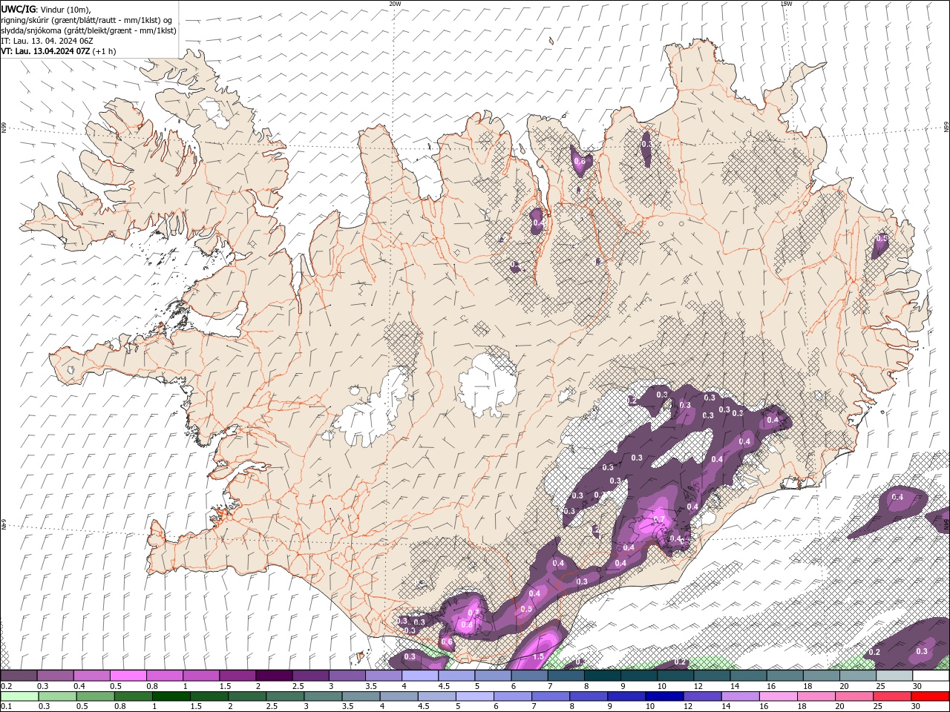Select top-row legend swatch between 0.4 and 0.5
This screenshot has width=950, height=712.
[x=91, y=676]
